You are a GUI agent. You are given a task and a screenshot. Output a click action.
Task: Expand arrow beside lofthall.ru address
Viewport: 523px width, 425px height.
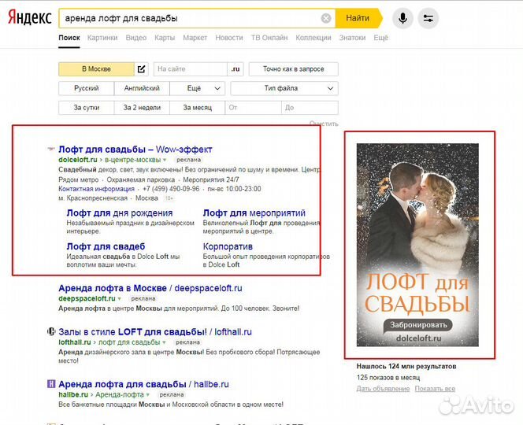point(164,342)
